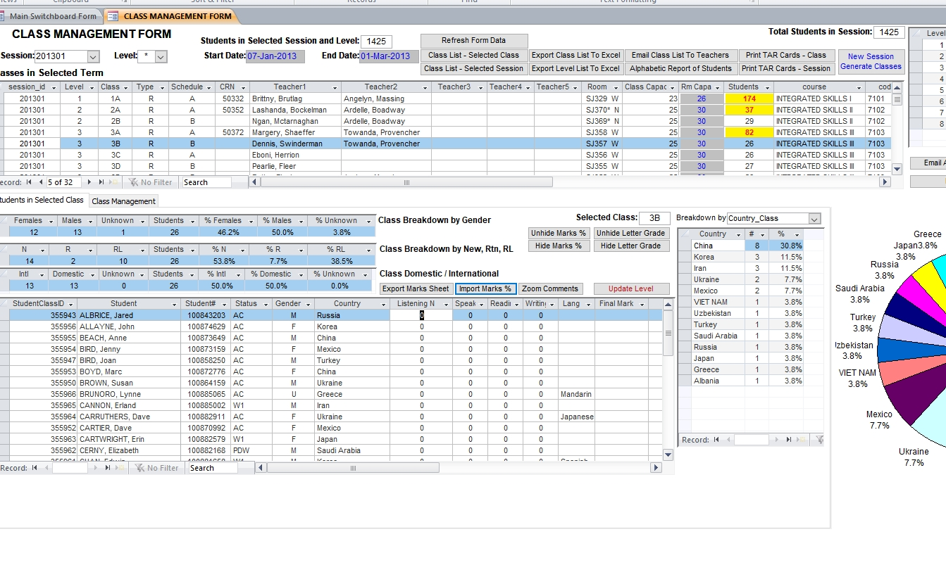Click Class List - Selected Class button
This screenshot has width=946, height=565.
tap(473, 55)
